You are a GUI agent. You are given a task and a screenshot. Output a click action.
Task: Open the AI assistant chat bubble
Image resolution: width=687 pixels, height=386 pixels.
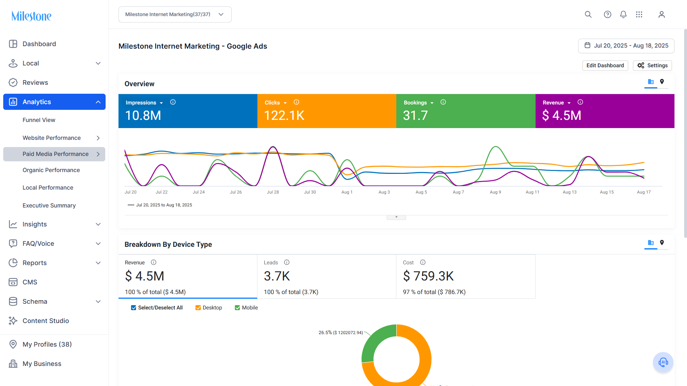pos(663,362)
